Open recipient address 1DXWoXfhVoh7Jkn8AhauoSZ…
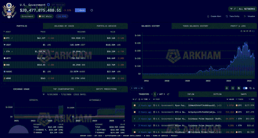This screenshot has height=138, width=258. tap(202, 105)
